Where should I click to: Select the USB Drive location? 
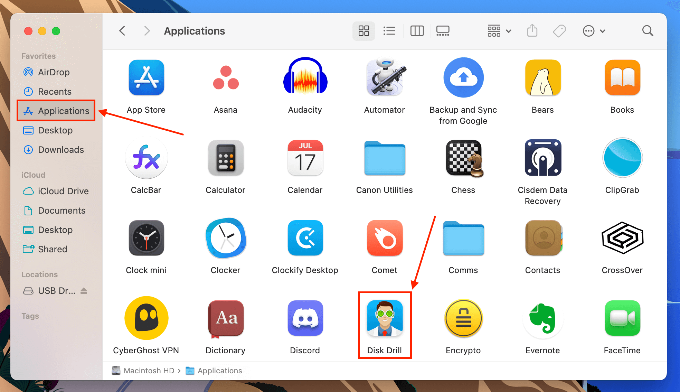49,291
